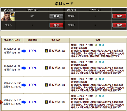Click the gray 解除 button
Viewport: 127px width, 111px height.
point(56,16)
